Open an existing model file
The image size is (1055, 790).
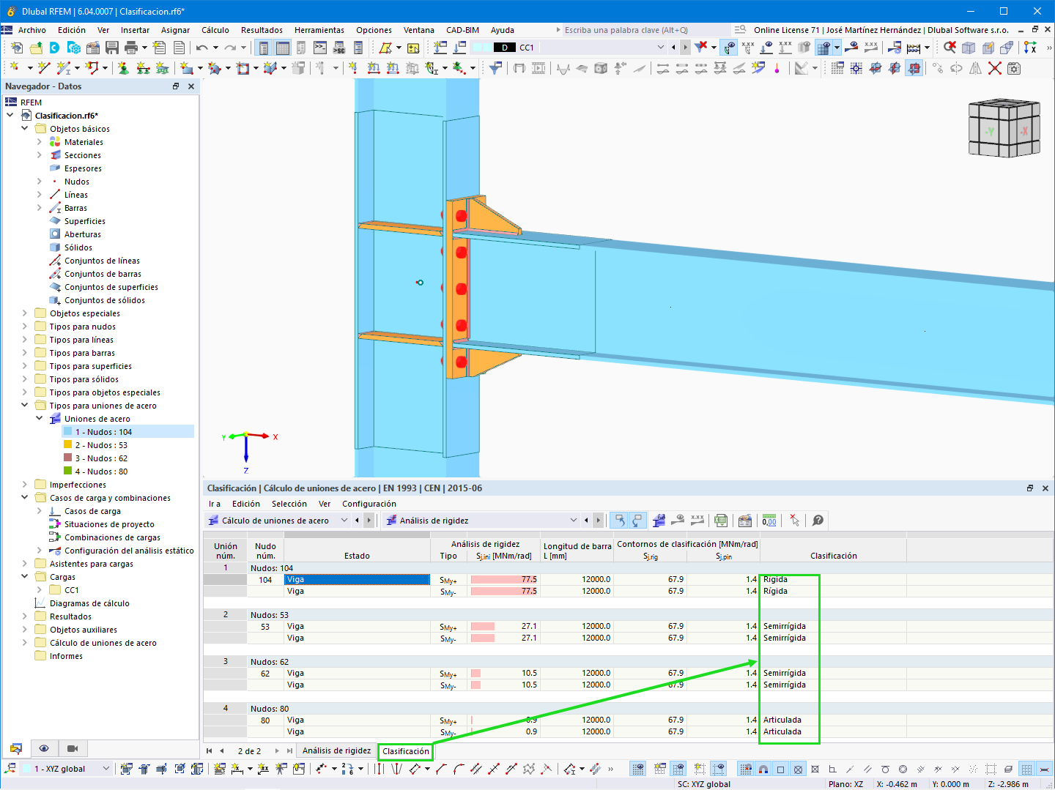tap(36, 48)
